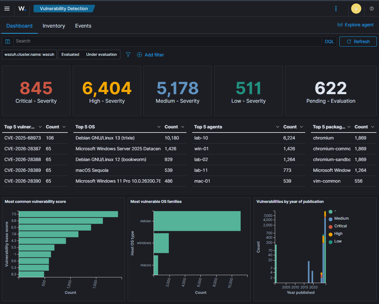Switch to the Events tab
The image size is (379, 304).
(83, 26)
